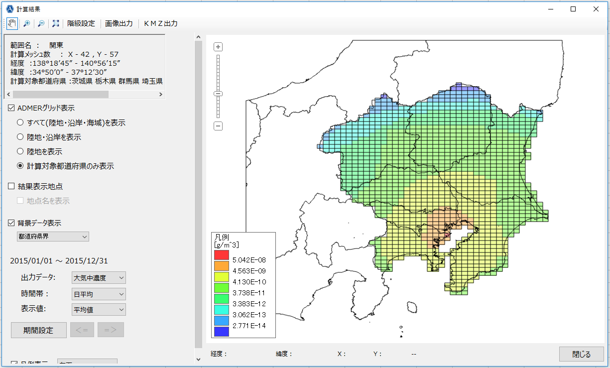Click the zoom out magnifier tool
Screen dimensions: 610x368
(41, 23)
